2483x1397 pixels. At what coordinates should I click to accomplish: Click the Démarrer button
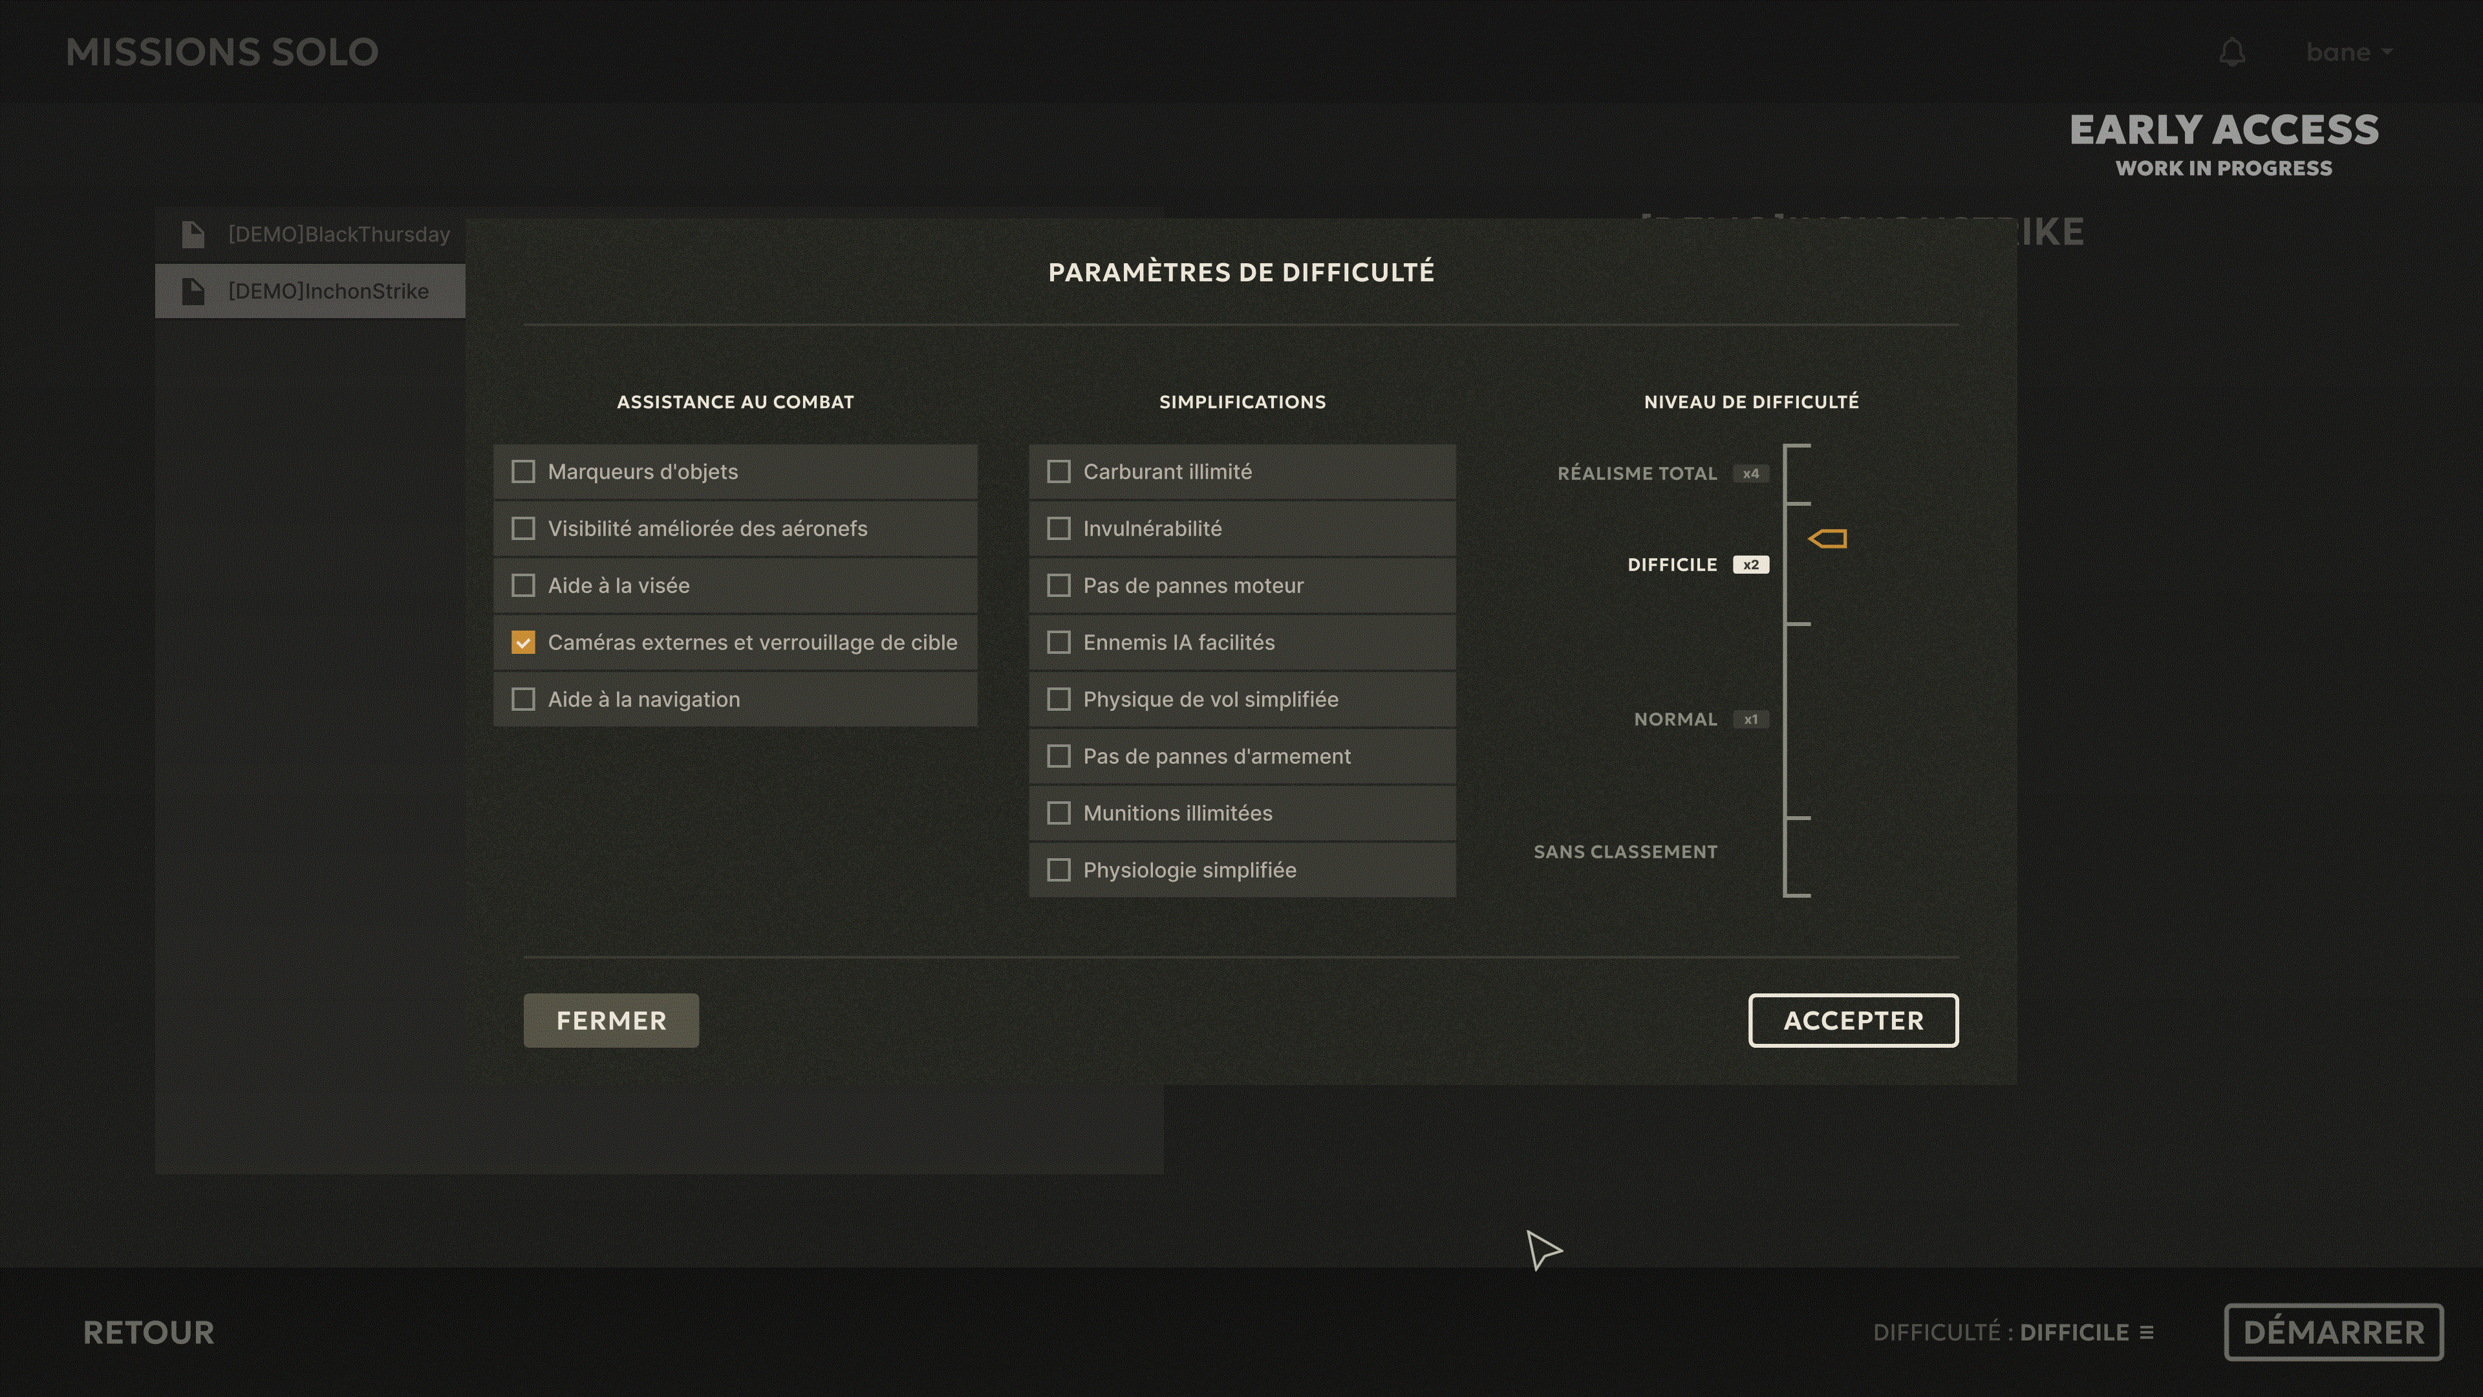coord(2334,1332)
